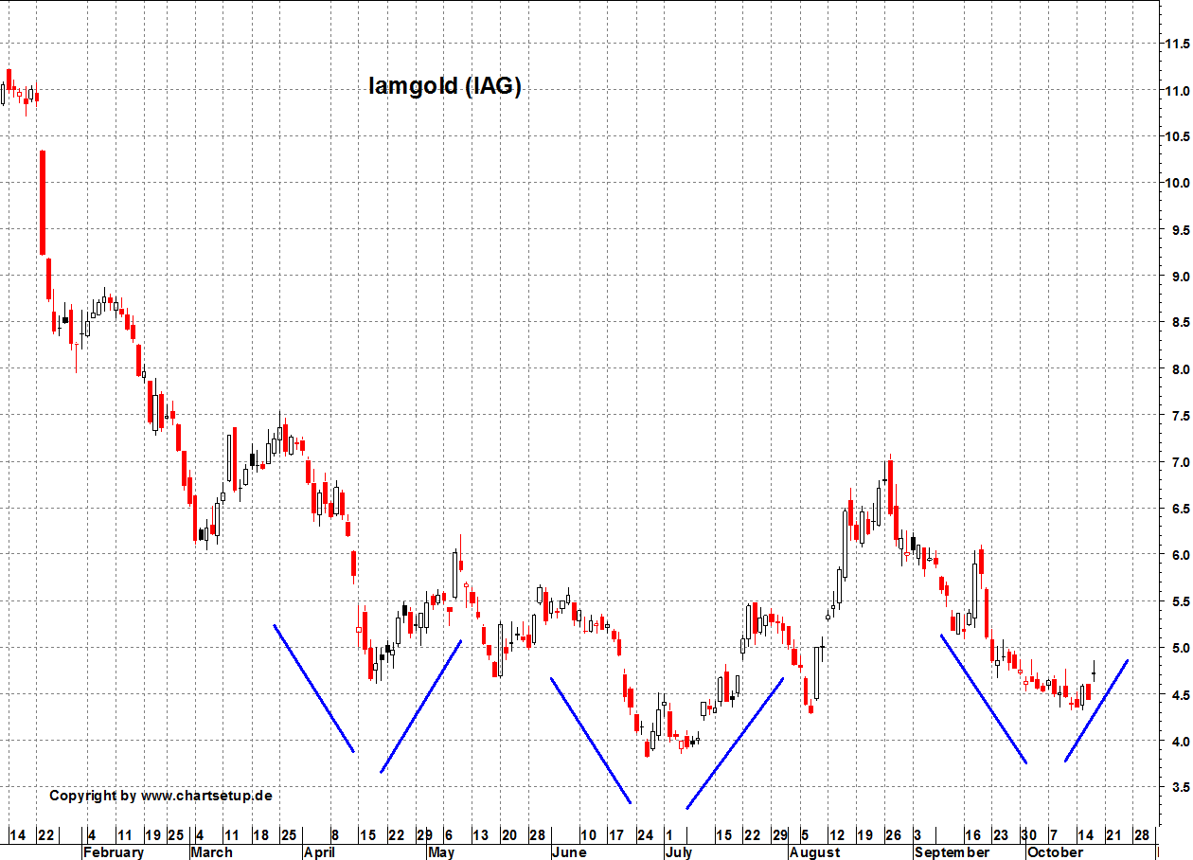Select the 11.0 price axis label
This screenshot has height=860, width=1193.
(1177, 91)
